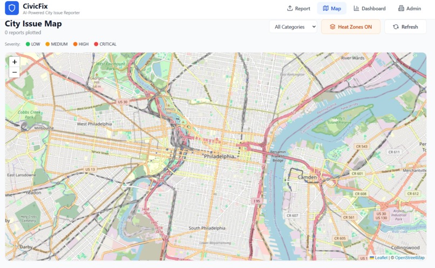435x268 pixels.
Task: Click the Benjamin Franklin Bridge label
Action: point(278,156)
